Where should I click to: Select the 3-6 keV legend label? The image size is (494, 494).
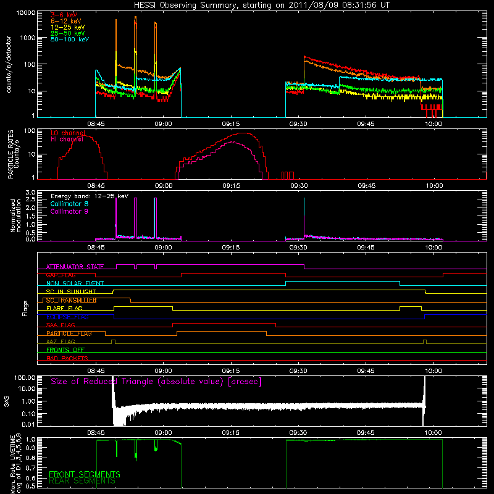tap(64, 15)
